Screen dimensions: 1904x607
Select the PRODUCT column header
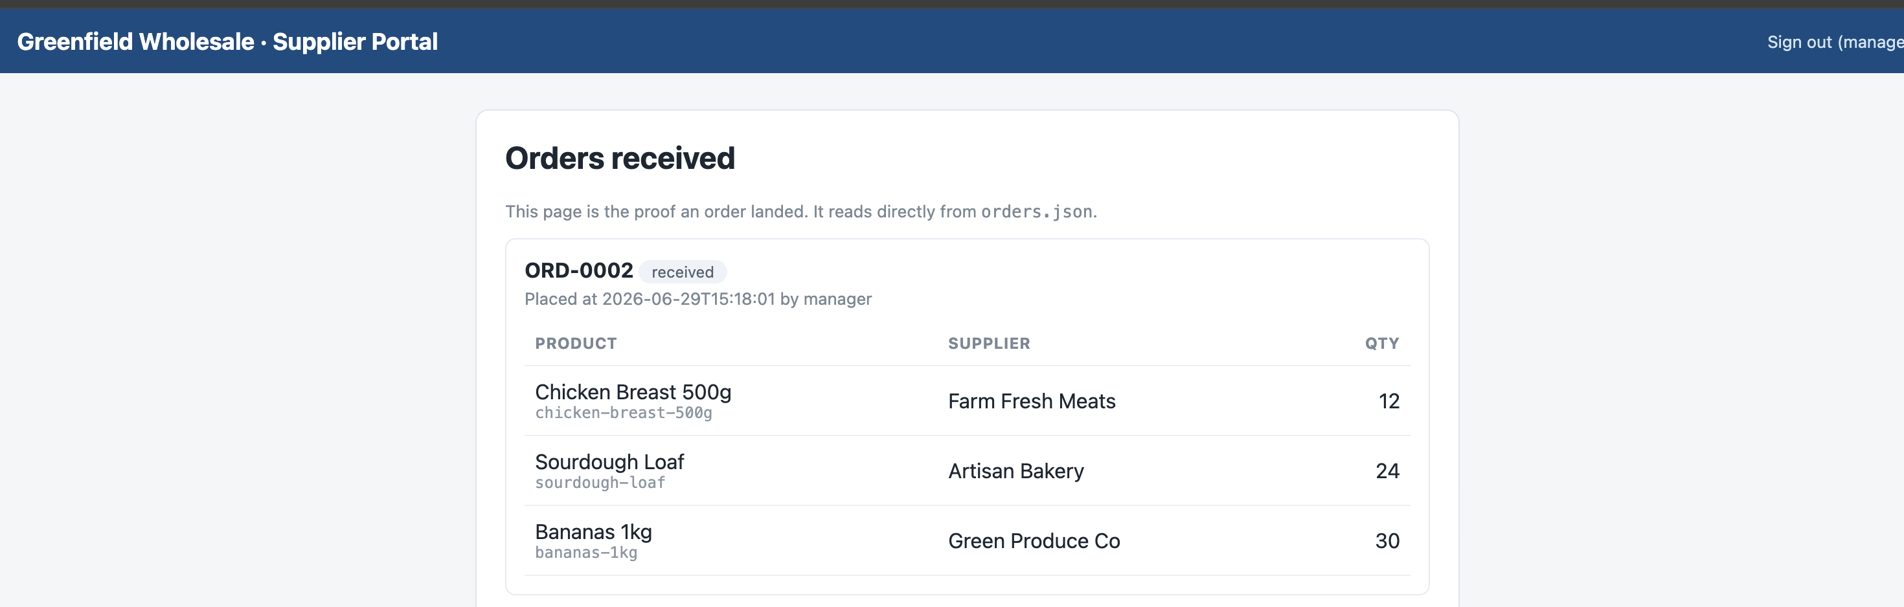point(576,344)
